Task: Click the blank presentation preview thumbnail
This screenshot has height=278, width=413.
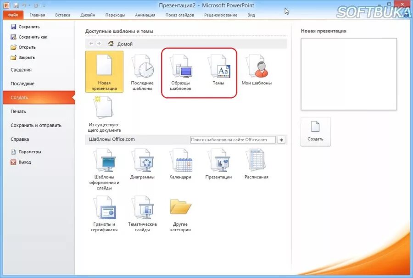Action: [349, 74]
